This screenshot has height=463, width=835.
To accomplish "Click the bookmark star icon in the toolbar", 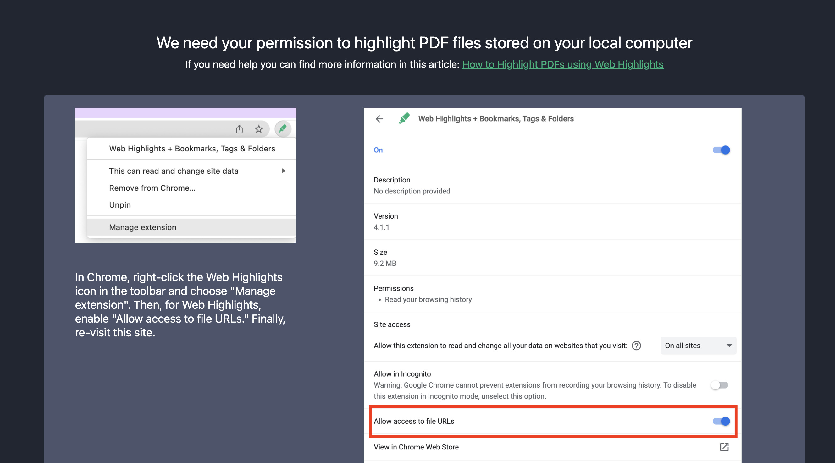I will tap(259, 129).
